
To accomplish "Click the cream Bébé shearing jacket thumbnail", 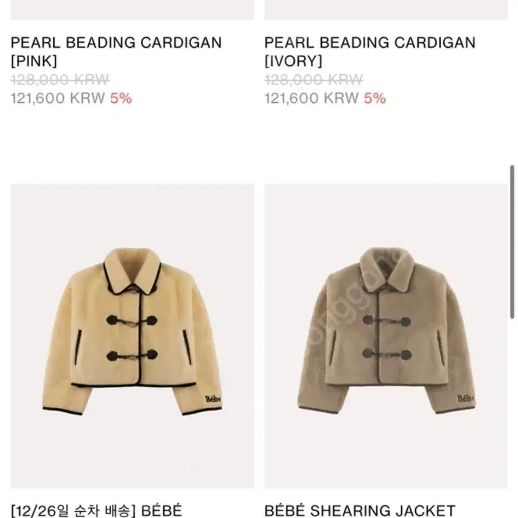I will (x=132, y=336).
